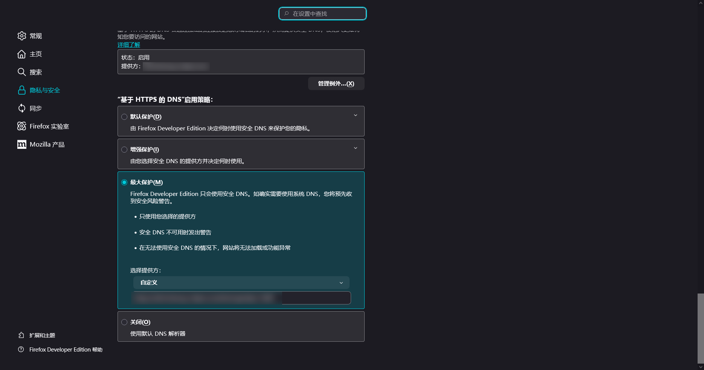Open Firefox 实验室 settings

(x=49, y=126)
